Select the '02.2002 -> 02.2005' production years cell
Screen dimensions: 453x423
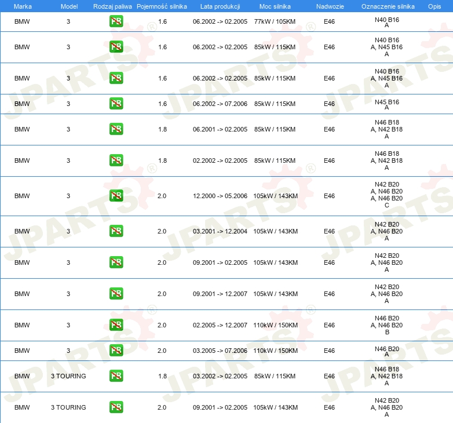point(220,161)
